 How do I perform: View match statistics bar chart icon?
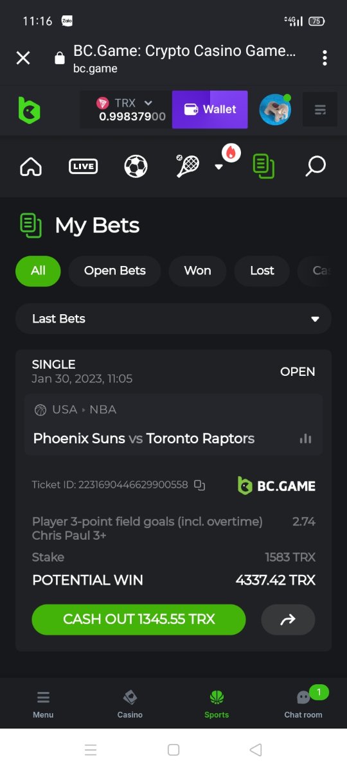(x=306, y=439)
